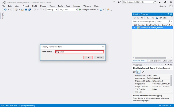Click the Pending Changes Filter clock icon
Image resolution: width=174 pixels, height=107 pixels.
tap(147, 18)
